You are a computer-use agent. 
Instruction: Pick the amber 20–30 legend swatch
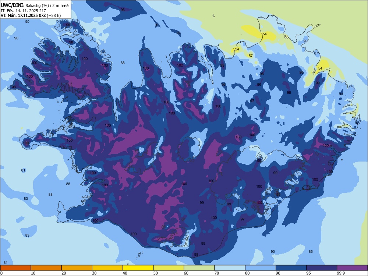(x=77, y=268)
